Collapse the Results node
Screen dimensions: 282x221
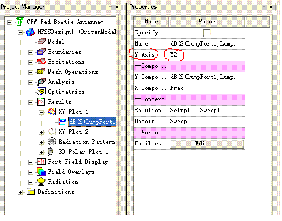[x=31, y=102]
